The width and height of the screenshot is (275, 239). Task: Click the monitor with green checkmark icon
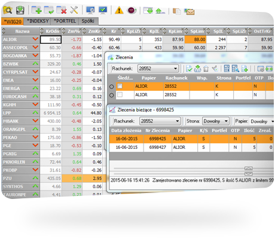coord(103,10)
